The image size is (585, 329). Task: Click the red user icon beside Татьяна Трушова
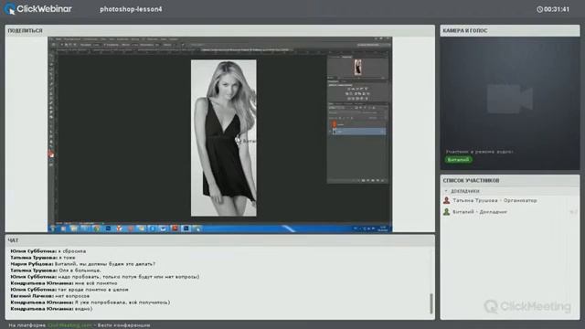click(x=446, y=200)
